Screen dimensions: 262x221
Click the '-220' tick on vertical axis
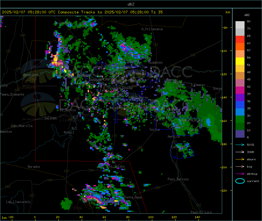click(x=224, y=191)
